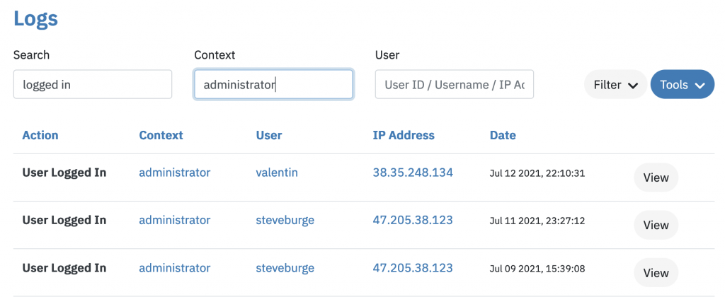The width and height of the screenshot is (725, 297).
Task: Open steveburge user link for Jul 11
Action: coord(285,220)
